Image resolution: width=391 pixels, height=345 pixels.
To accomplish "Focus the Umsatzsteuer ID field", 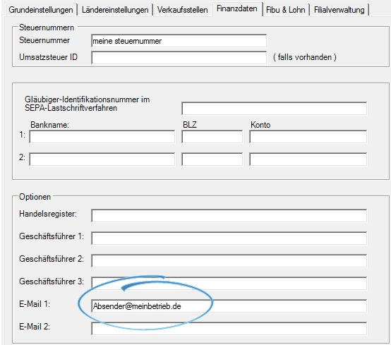I will (179, 58).
